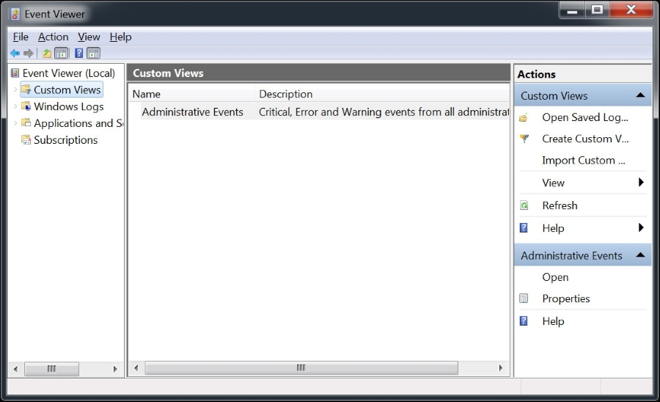Screen dimensions: 660x402
Task: Click the Event Viewer title bar icon
Action: coord(15,14)
